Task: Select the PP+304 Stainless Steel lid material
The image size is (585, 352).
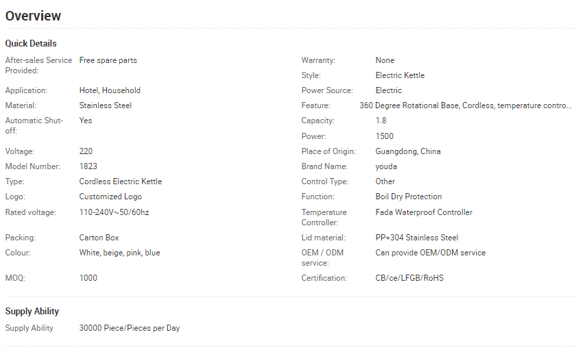Action: 417,238
